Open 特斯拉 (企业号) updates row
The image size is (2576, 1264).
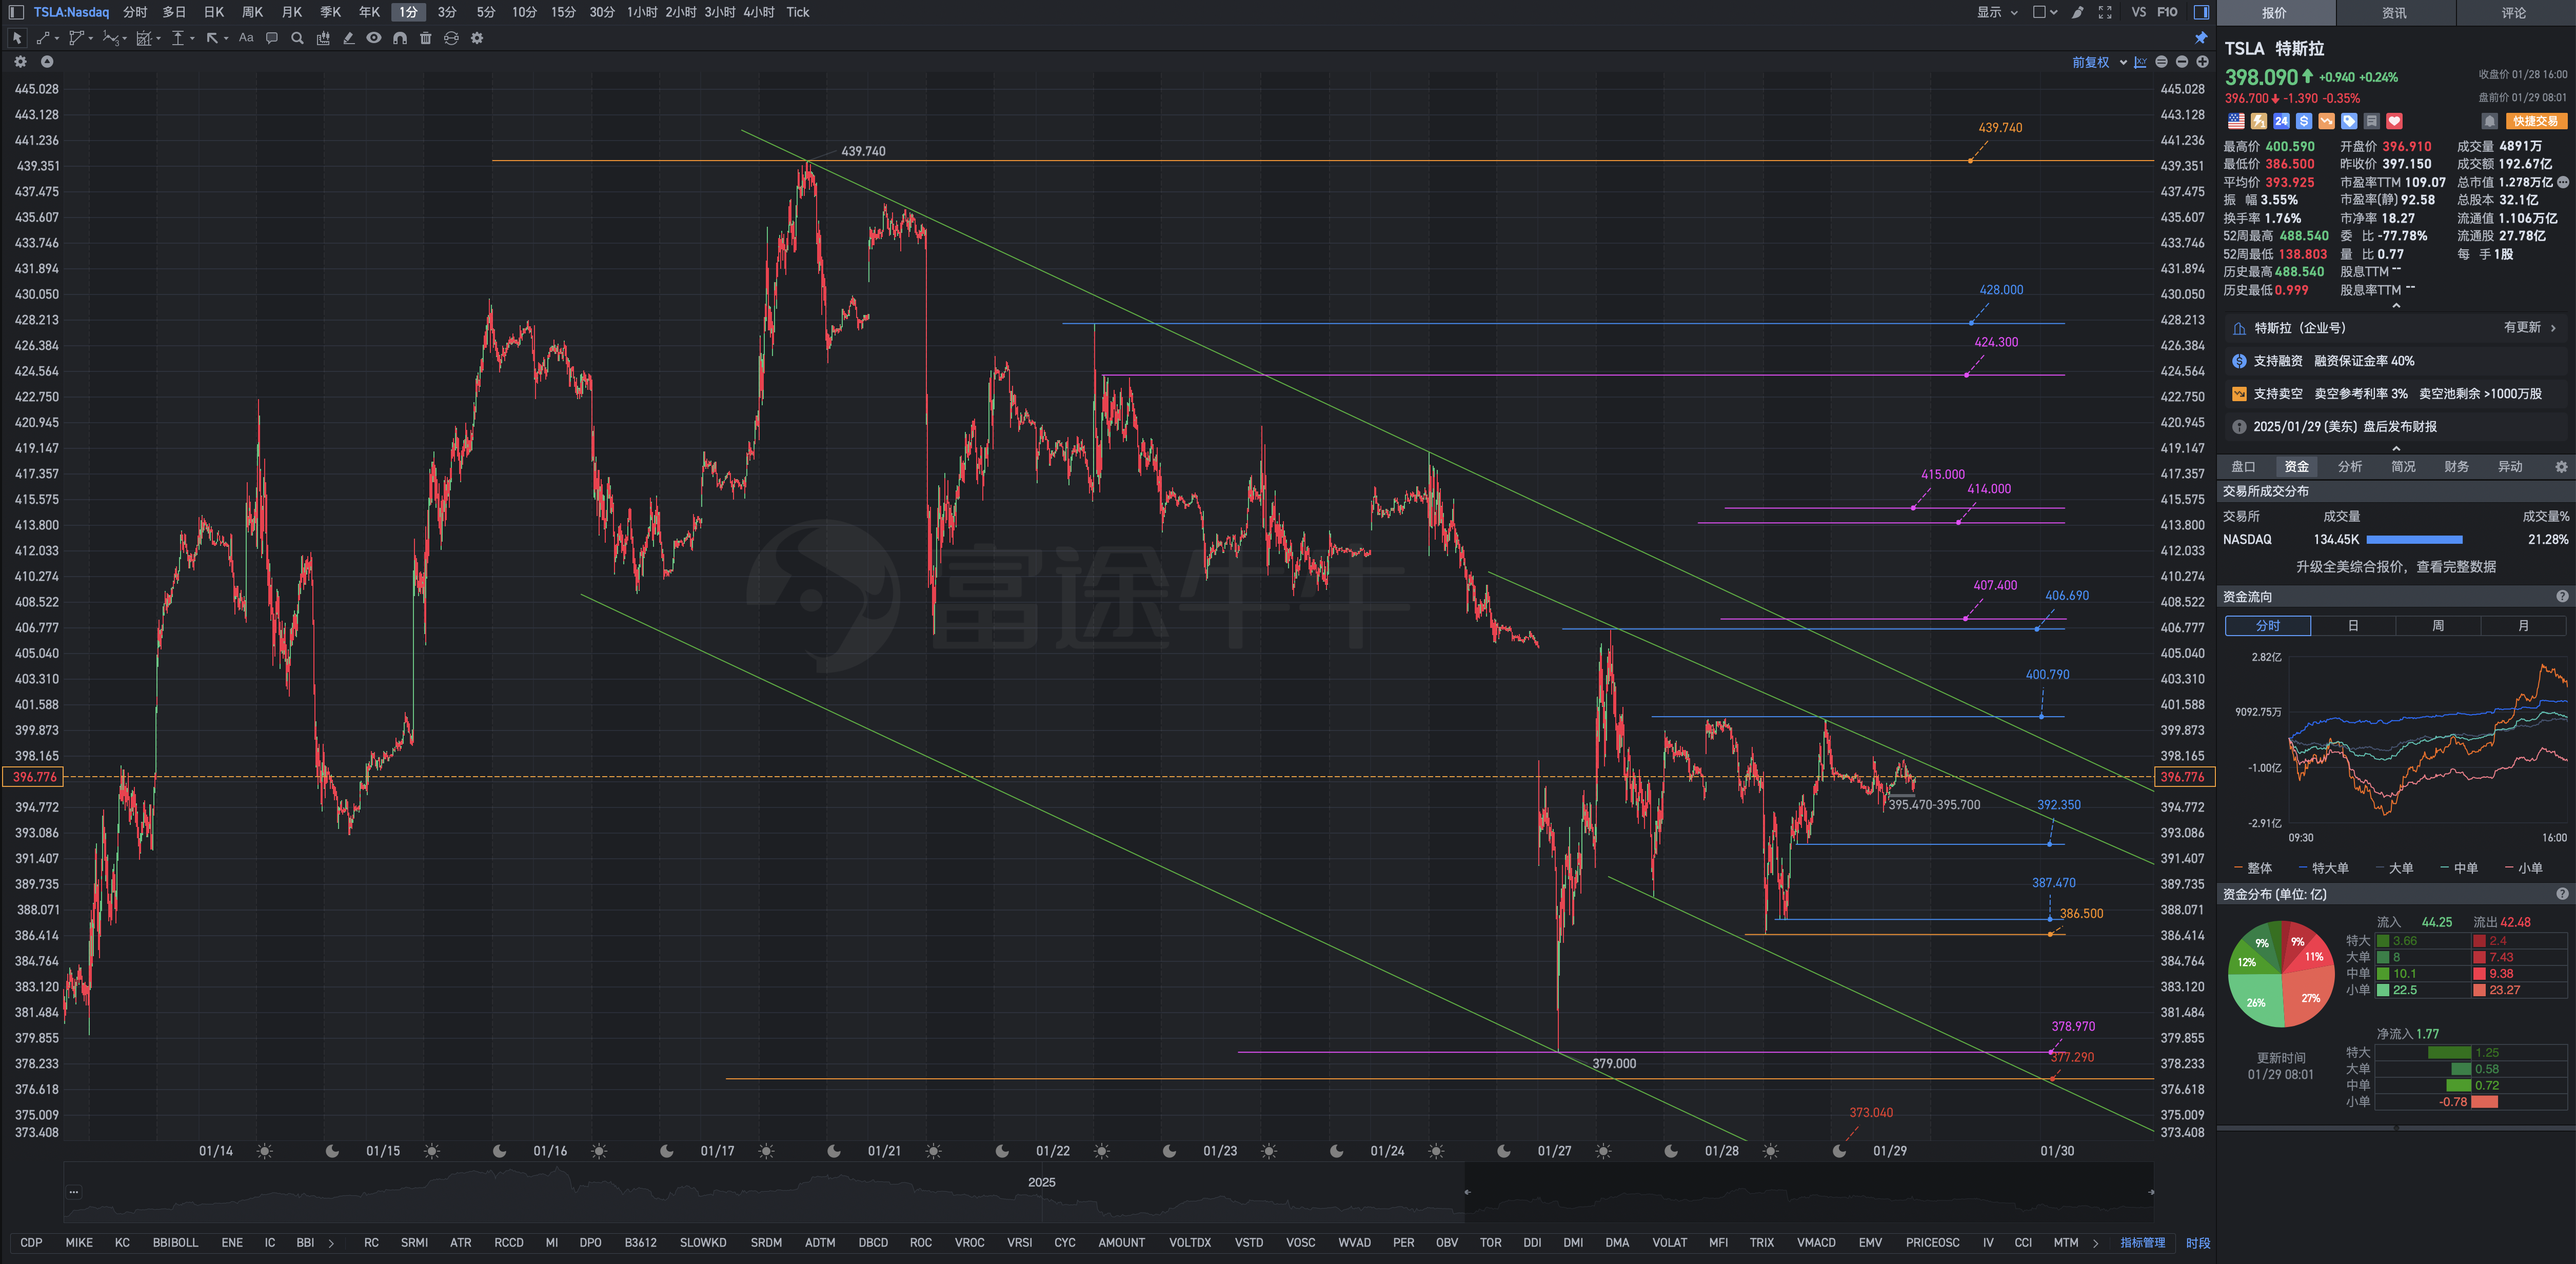2396,328
